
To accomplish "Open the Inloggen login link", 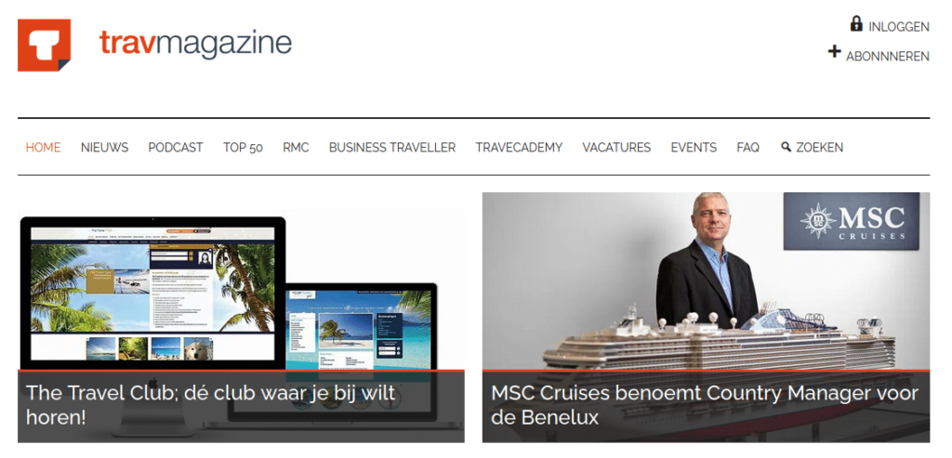I will click(x=899, y=27).
